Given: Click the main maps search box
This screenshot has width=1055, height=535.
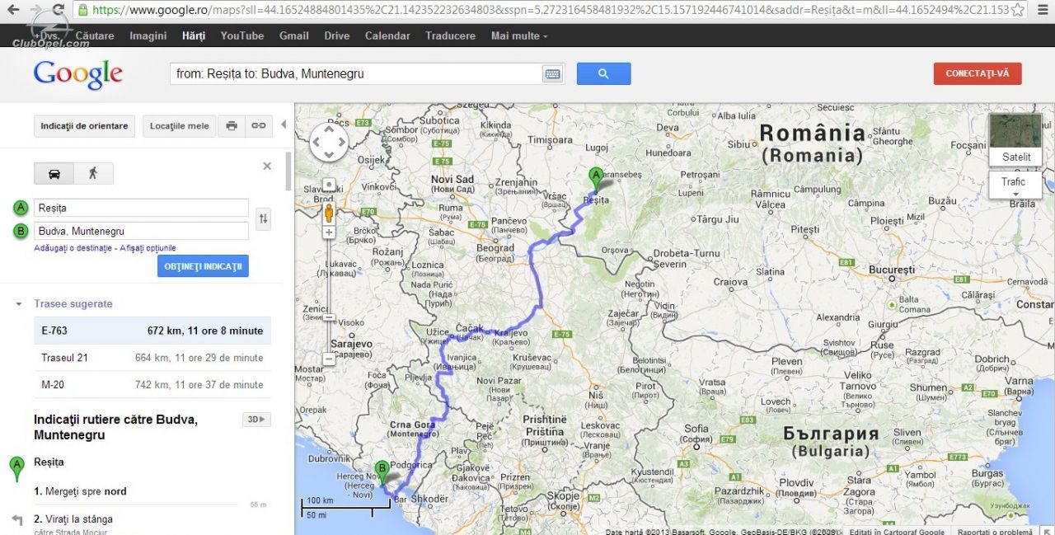Looking at the screenshot, I should (x=356, y=73).
